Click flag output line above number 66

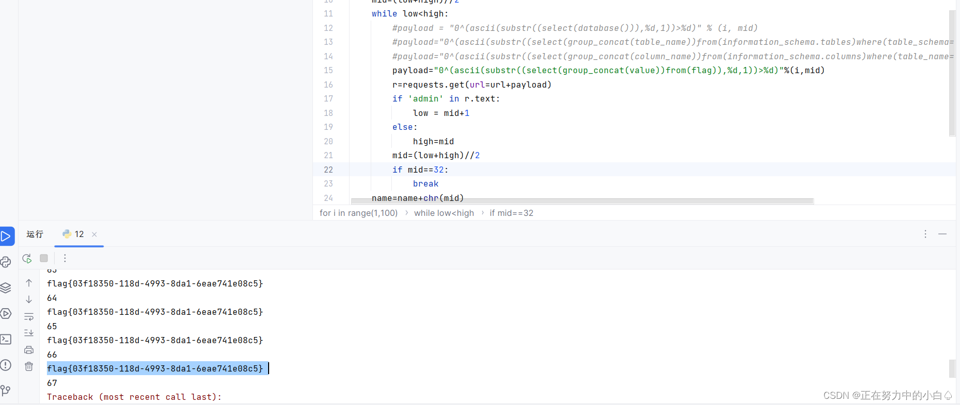[155, 340]
